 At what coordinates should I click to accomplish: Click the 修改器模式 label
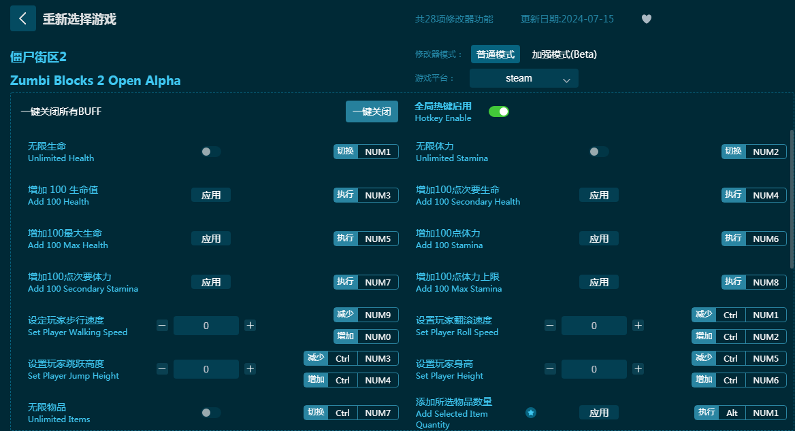tap(439, 54)
